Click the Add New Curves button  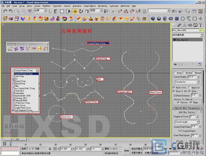[x=187, y=112]
